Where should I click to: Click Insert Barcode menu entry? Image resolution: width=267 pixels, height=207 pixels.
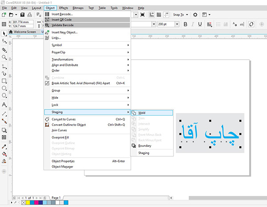tap(88, 14)
